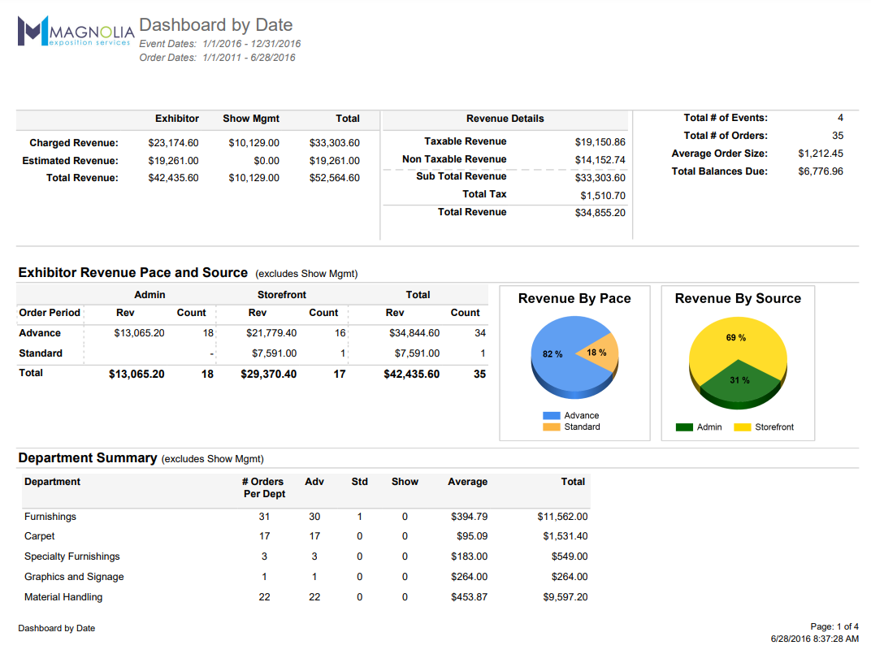Click the Revenue Details column header
871x654 pixels.
(505, 119)
